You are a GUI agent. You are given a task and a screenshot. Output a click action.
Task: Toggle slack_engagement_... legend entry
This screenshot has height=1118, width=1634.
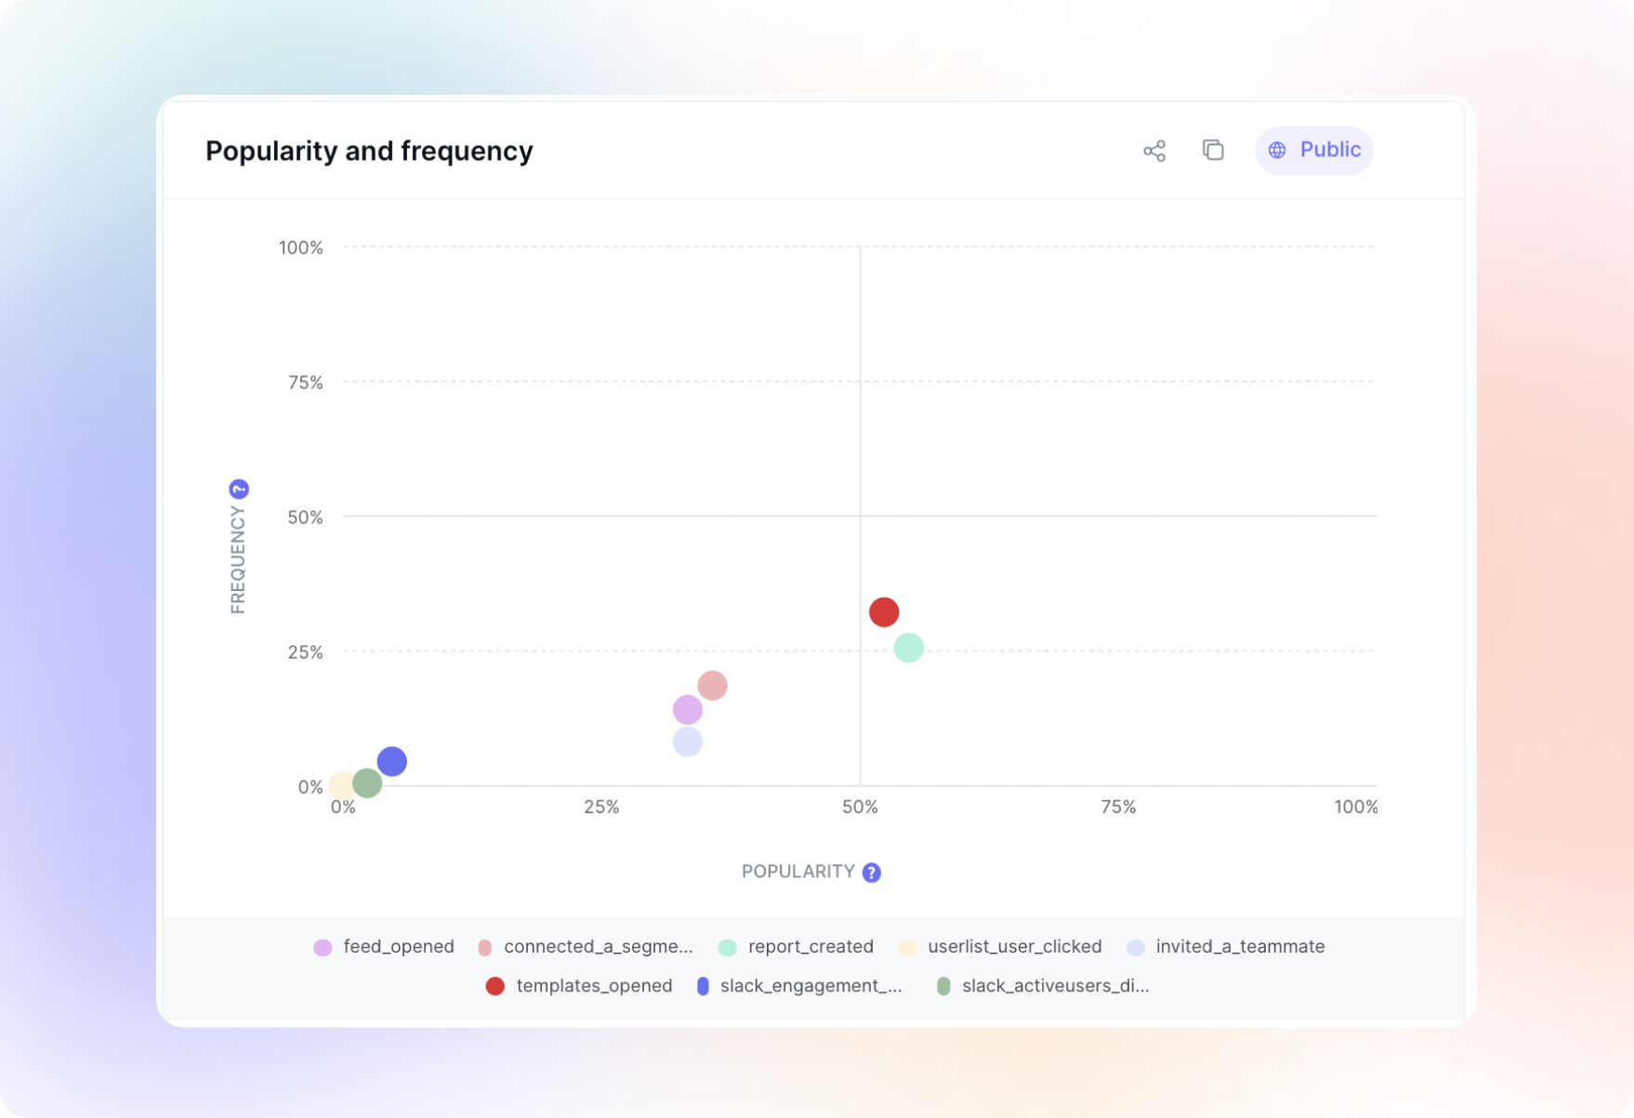pyautogui.click(x=799, y=985)
